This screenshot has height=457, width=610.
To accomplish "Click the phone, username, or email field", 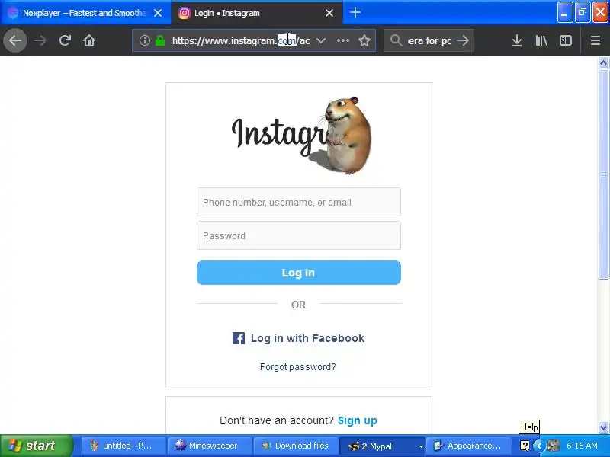I will (299, 202).
